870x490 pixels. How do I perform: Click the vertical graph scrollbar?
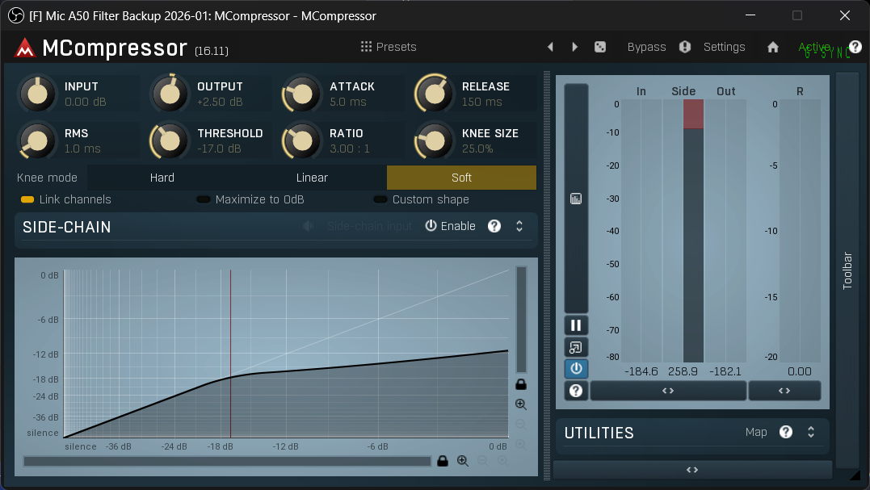(x=521, y=320)
